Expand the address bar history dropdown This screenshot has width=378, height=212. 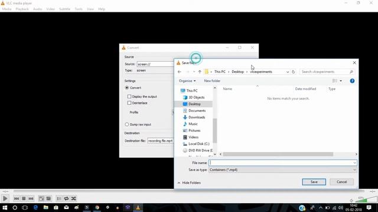point(288,72)
